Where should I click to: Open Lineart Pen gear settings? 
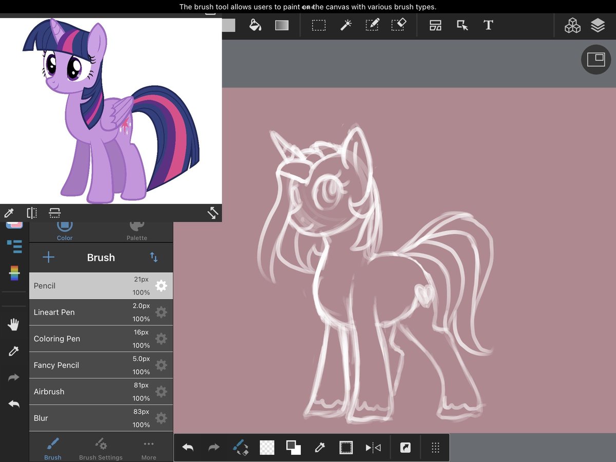click(161, 312)
